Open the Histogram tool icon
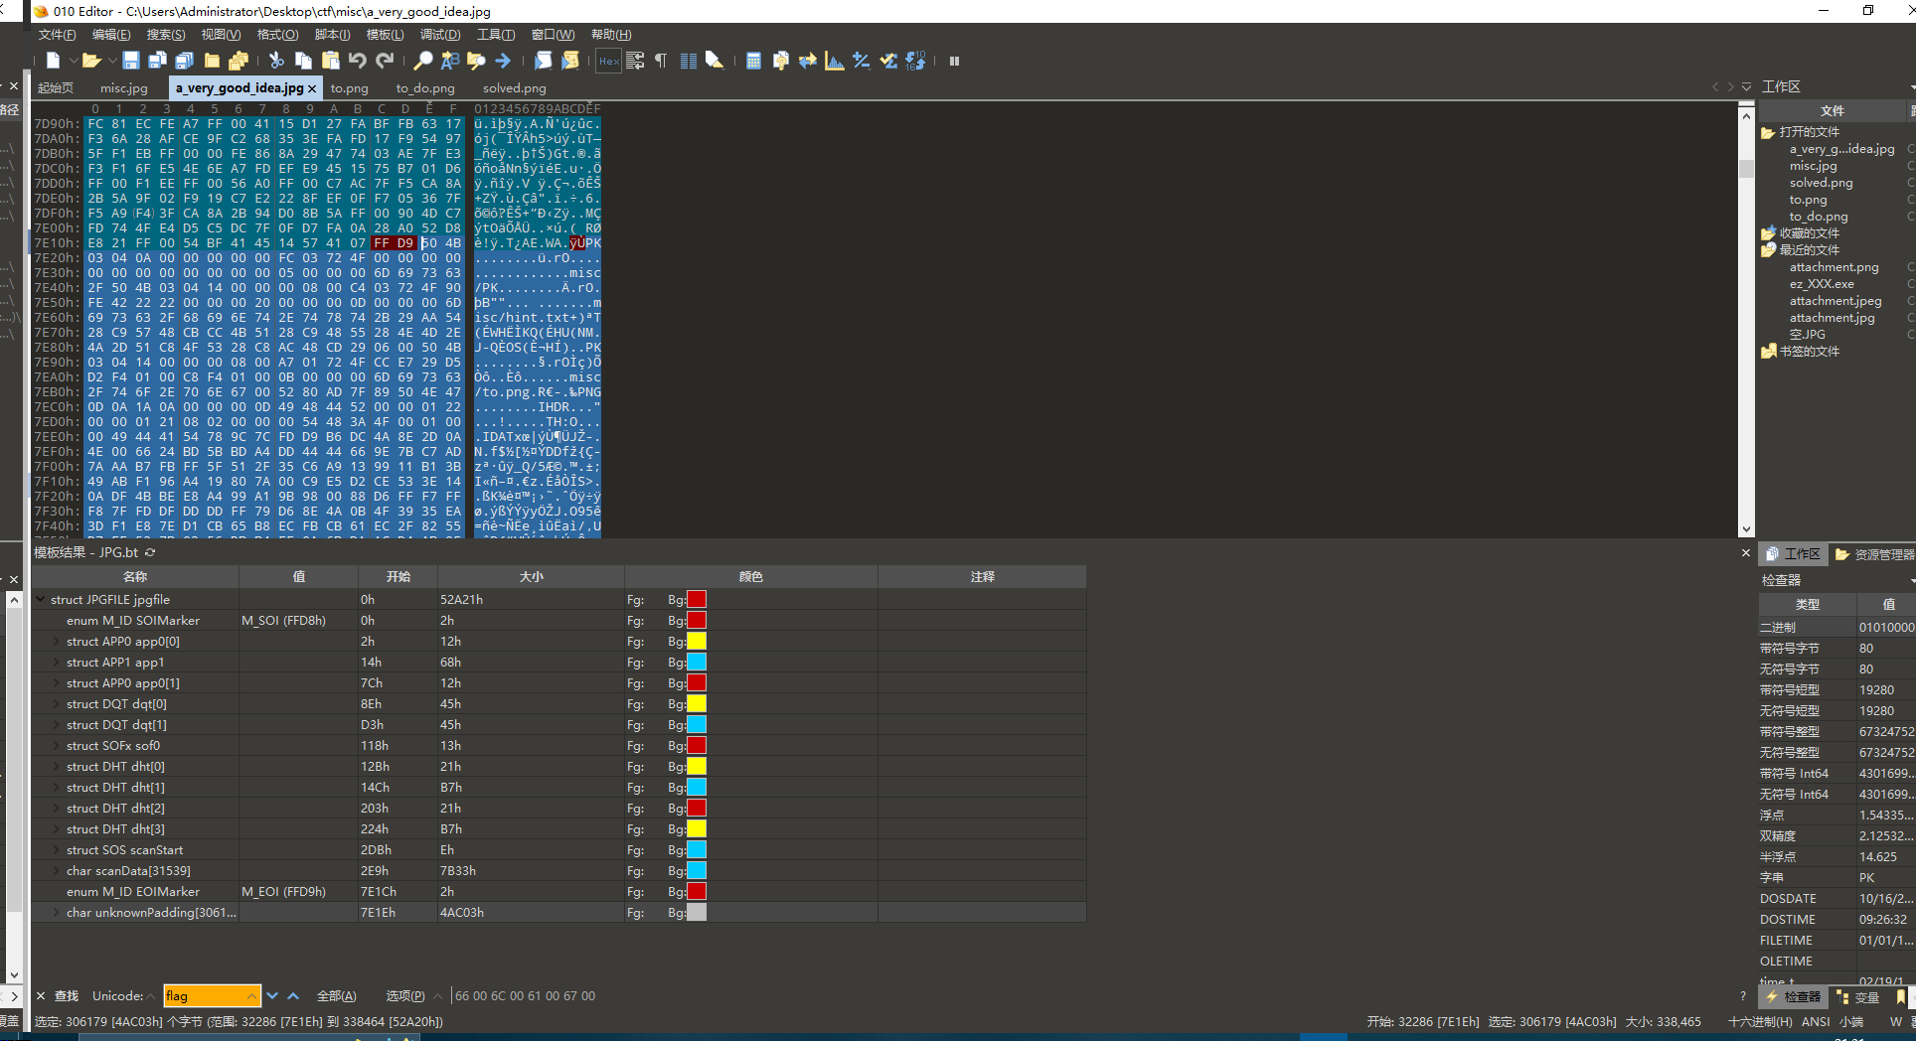Image resolution: width=1916 pixels, height=1041 pixels. [x=834, y=61]
